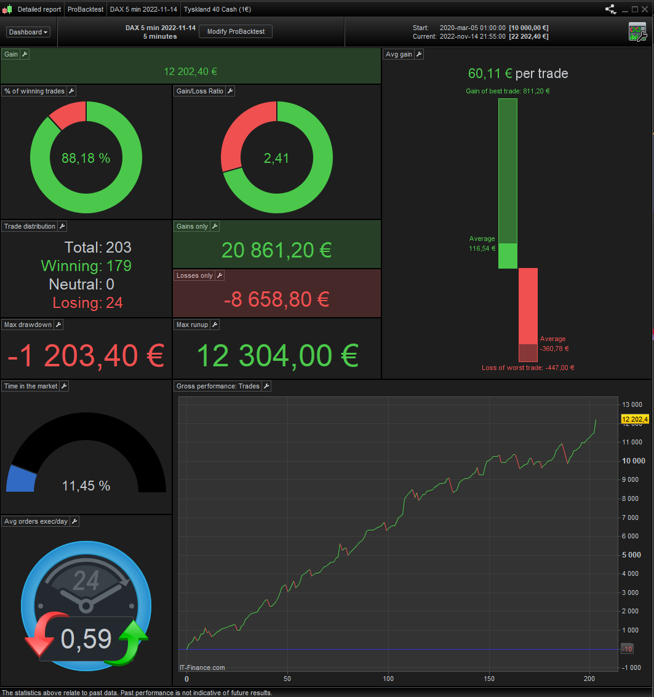Click the Average -360,78 € loss label

(x=554, y=344)
